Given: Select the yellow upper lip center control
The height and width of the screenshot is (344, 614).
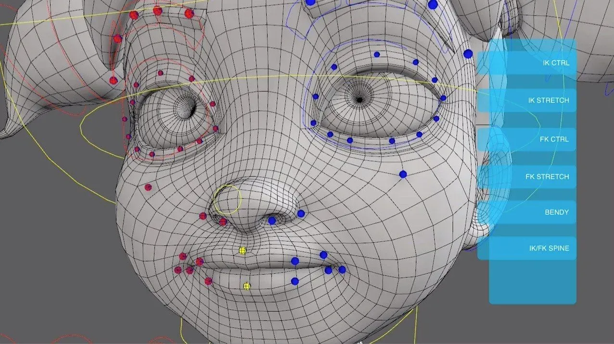Looking at the screenshot, I should [243, 250].
